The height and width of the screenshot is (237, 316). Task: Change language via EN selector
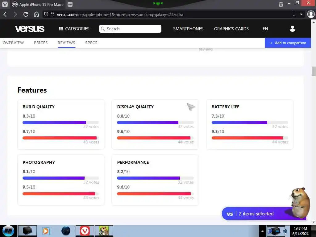(265, 29)
